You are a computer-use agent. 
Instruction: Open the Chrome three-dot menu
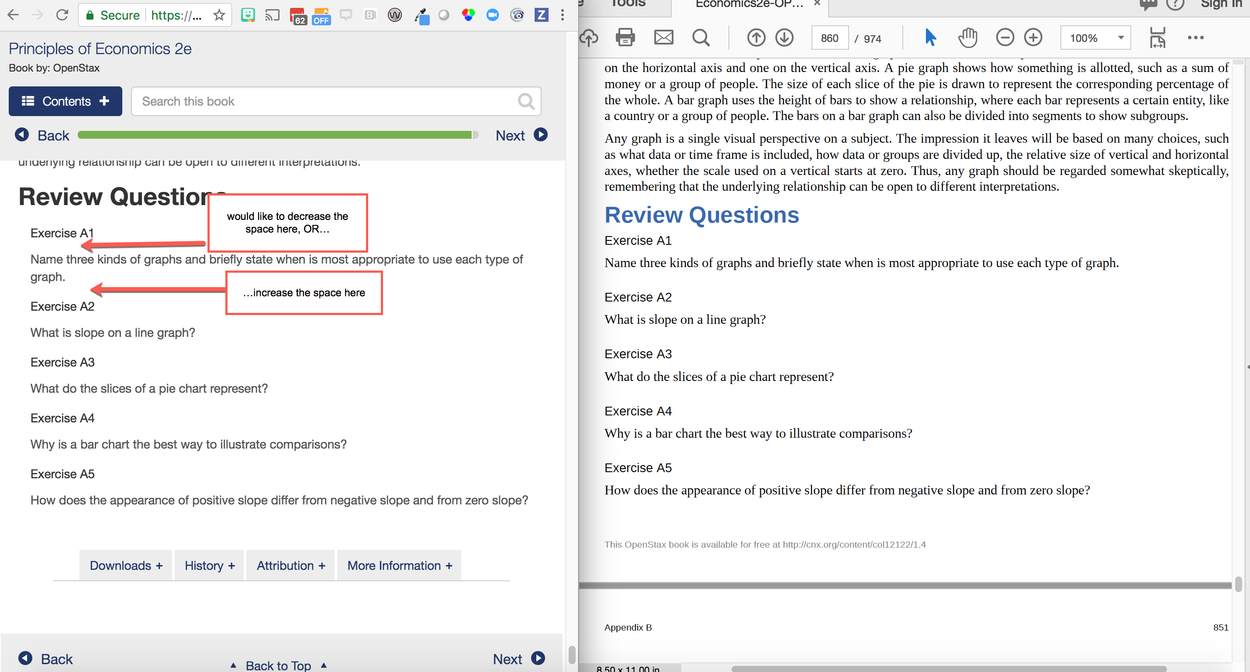click(563, 15)
